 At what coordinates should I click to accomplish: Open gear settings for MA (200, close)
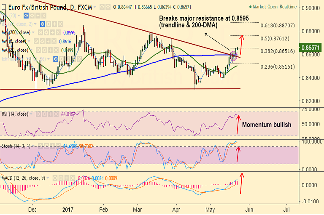click(46, 32)
